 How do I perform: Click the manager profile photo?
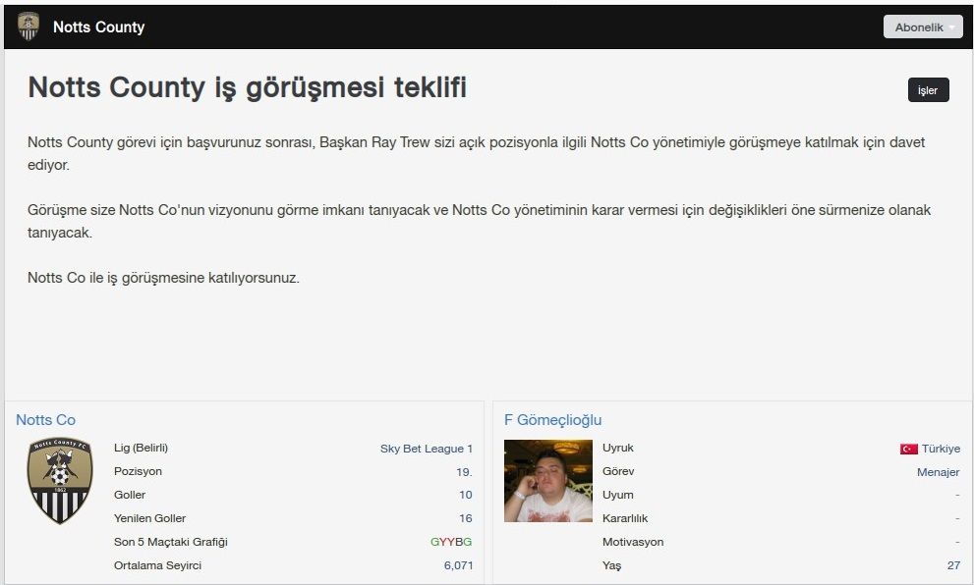coord(547,481)
